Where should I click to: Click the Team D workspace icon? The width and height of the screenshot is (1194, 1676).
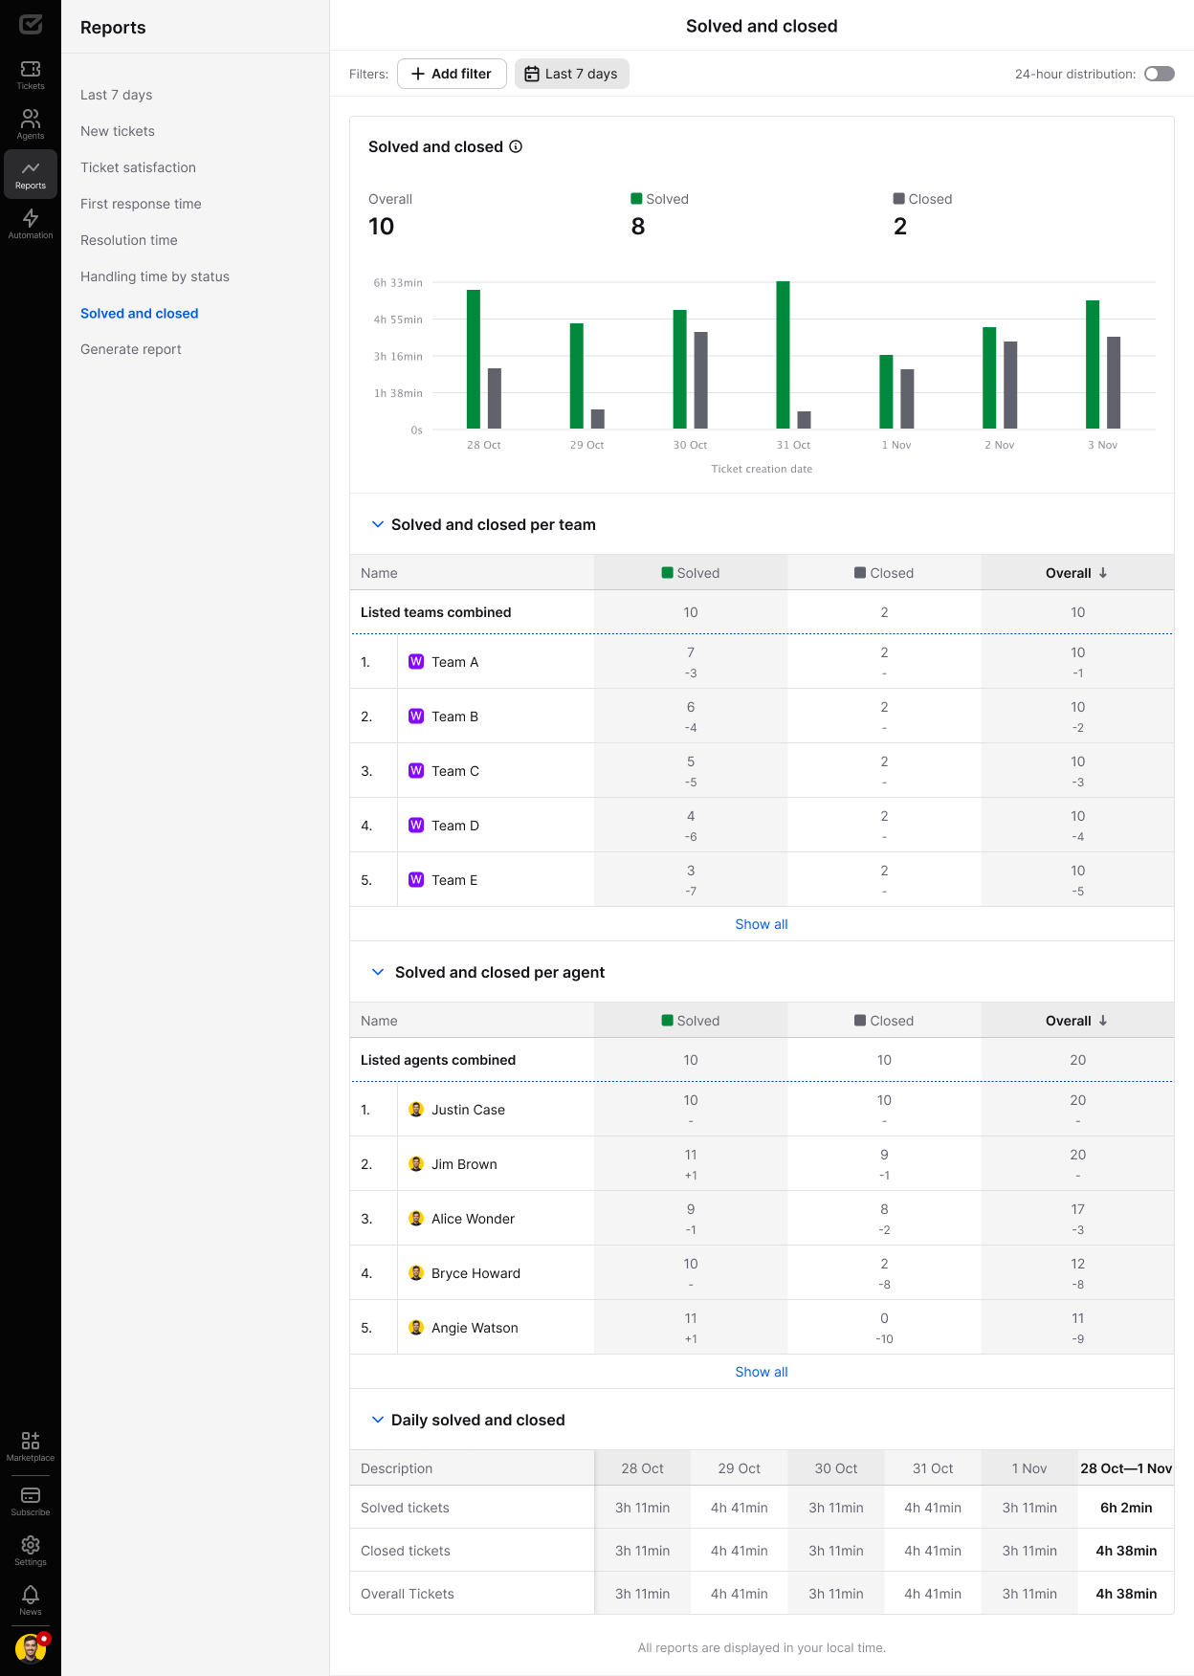click(416, 826)
